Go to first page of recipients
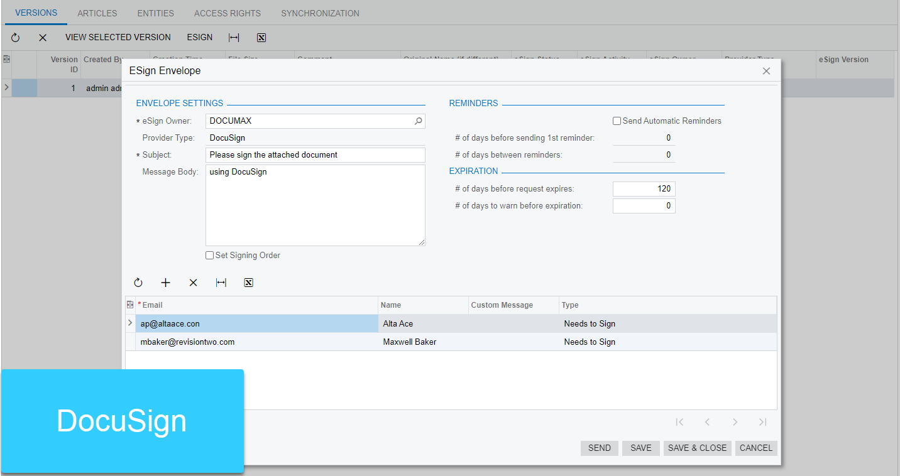900x476 pixels. click(679, 422)
